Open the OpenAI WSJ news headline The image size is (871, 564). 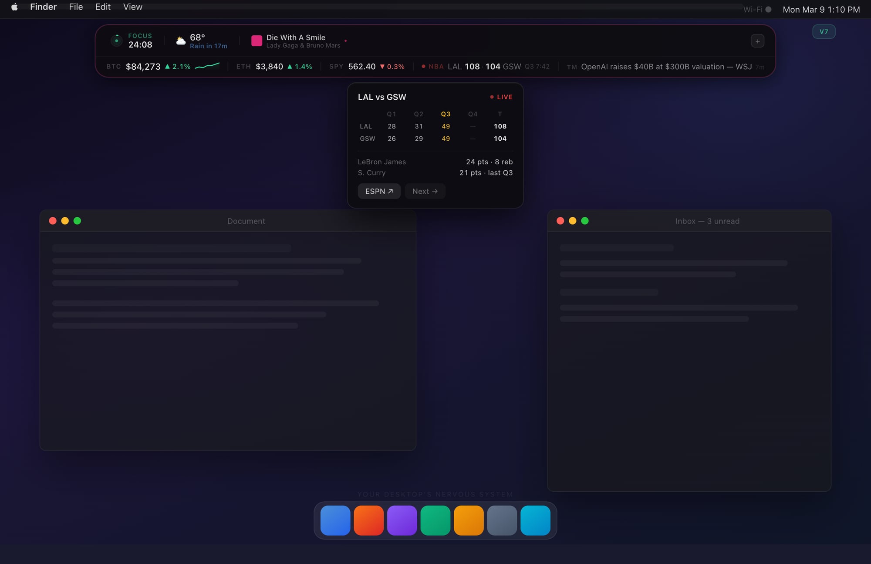coord(665,67)
